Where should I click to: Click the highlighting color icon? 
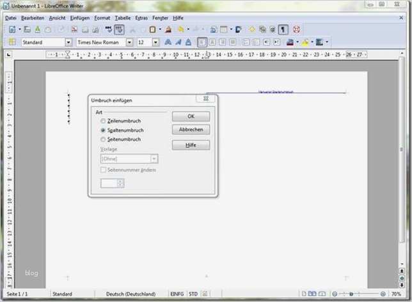[305, 42]
